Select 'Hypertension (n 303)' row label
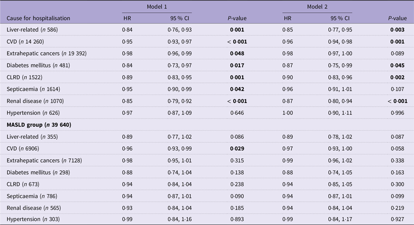The image size is (414, 225). [x=33, y=219]
